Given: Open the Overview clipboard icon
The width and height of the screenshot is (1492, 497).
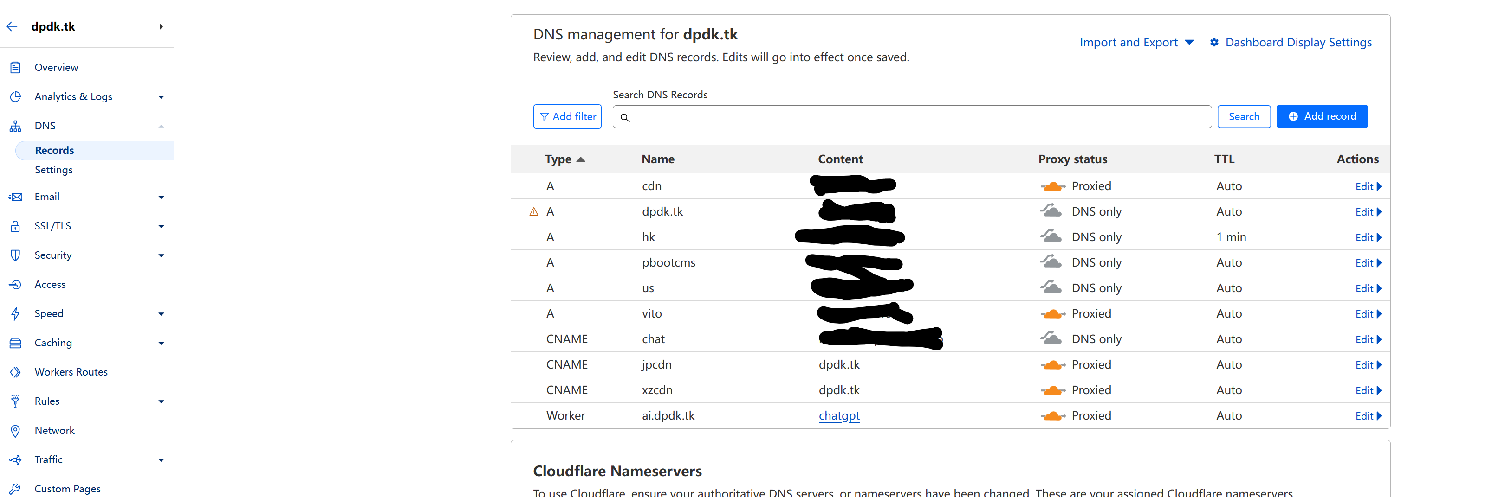Looking at the screenshot, I should (16, 68).
